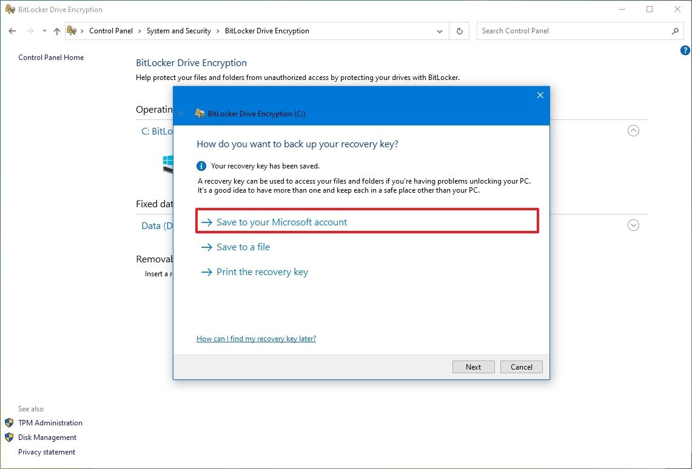692x469 pixels.
Task: Click the Refresh button in the address bar
Action: [459, 31]
